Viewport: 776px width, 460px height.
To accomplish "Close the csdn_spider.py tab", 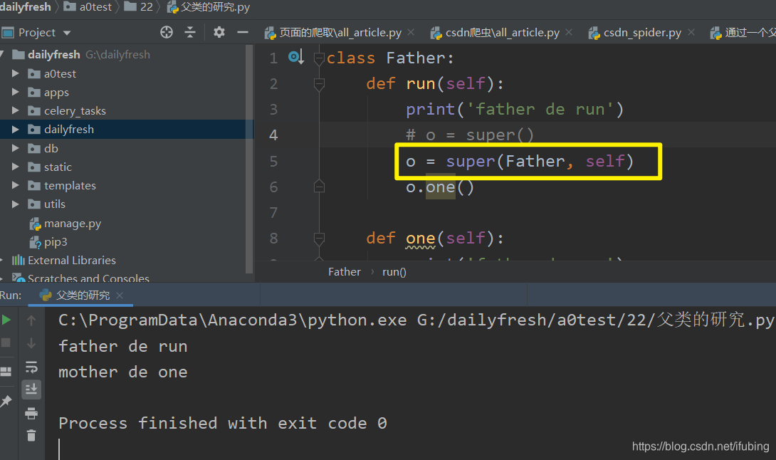I will click(691, 32).
